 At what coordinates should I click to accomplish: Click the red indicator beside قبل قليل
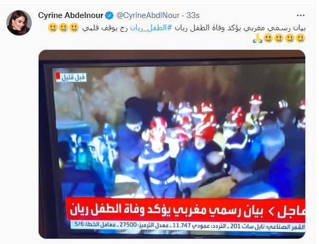(x=58, y=76)
